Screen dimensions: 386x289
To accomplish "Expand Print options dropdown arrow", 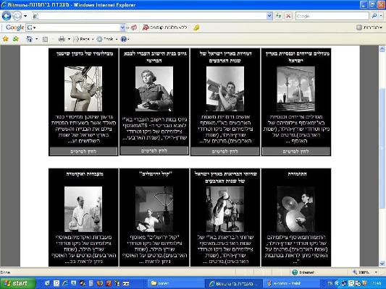I will [69, 39].
